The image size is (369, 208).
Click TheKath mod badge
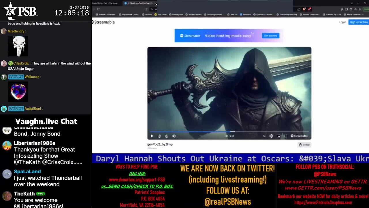point(41,194)
